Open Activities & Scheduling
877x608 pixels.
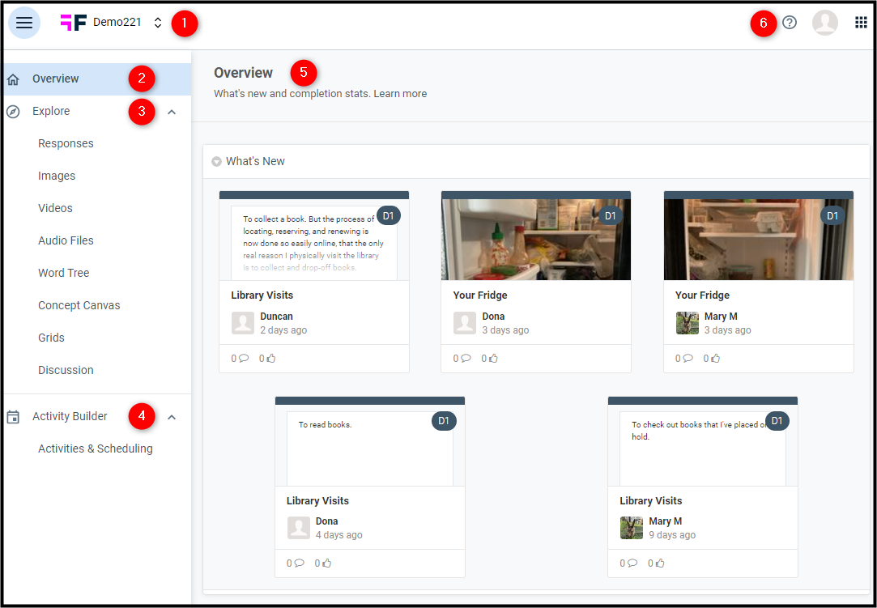coord(96,449)
